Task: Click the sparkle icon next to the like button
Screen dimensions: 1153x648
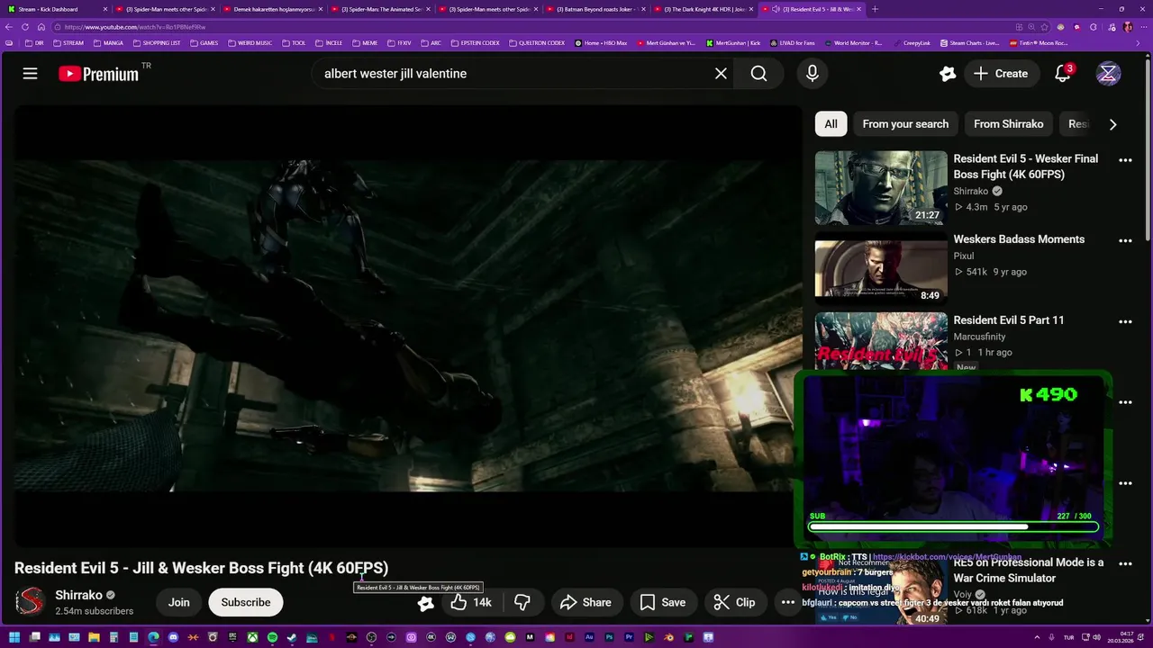Action: 425,602
